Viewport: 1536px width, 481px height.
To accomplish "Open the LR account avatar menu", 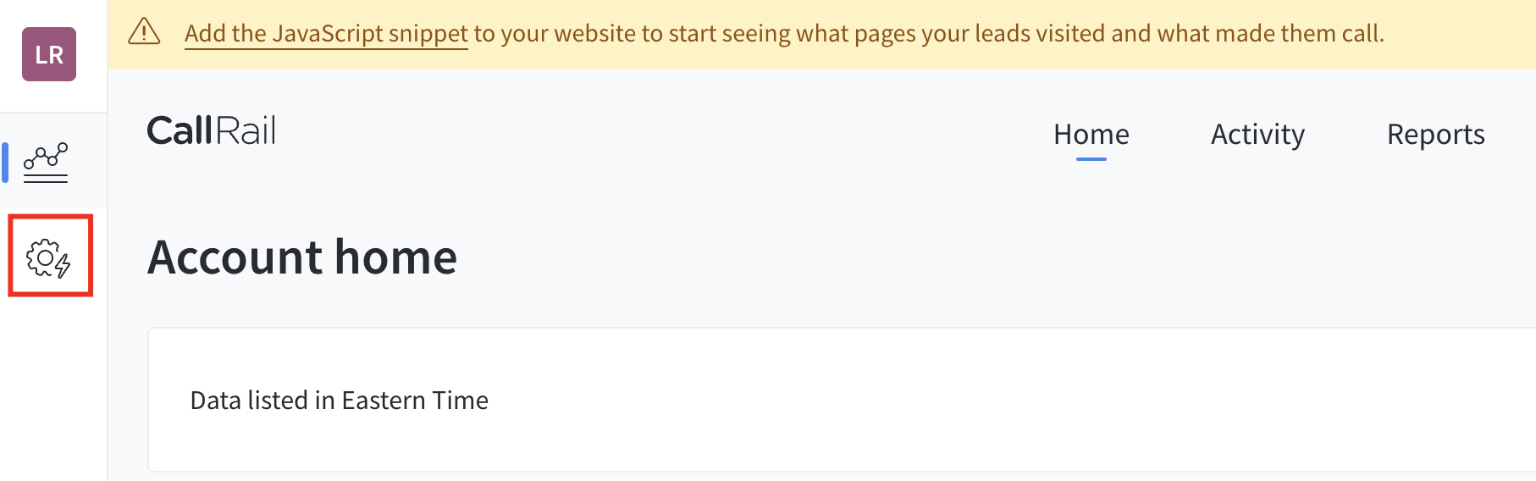I will 49,54.
